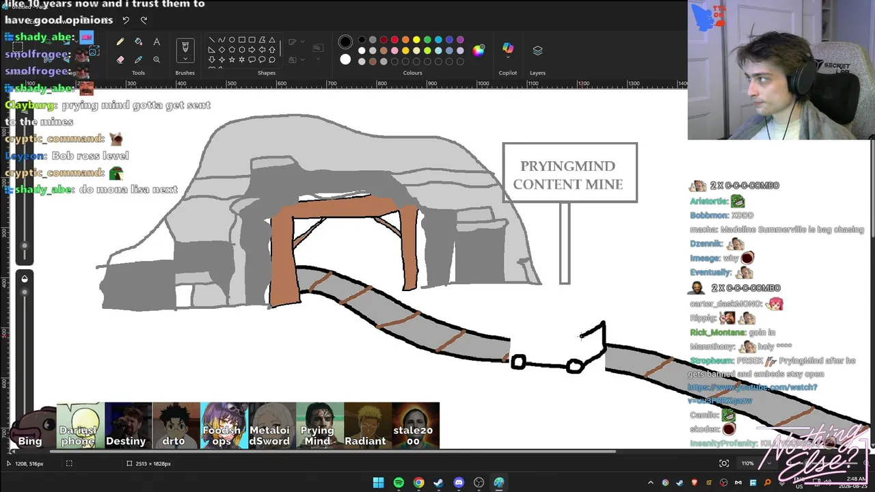Pick the red colour swatch

394,40
